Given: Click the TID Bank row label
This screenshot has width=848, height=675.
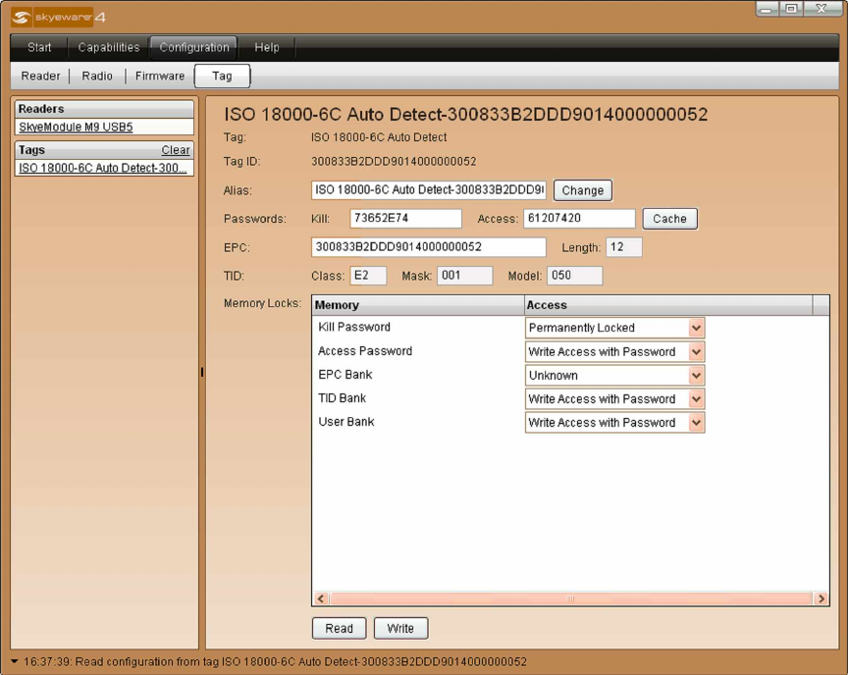Looking at the screenshot, I should tap(342, 398).
